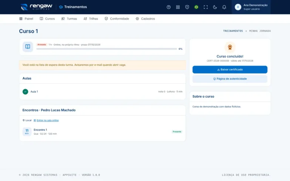Open the Cursos menu item
Screen dimensions: 290x181
tap(47, 18)
